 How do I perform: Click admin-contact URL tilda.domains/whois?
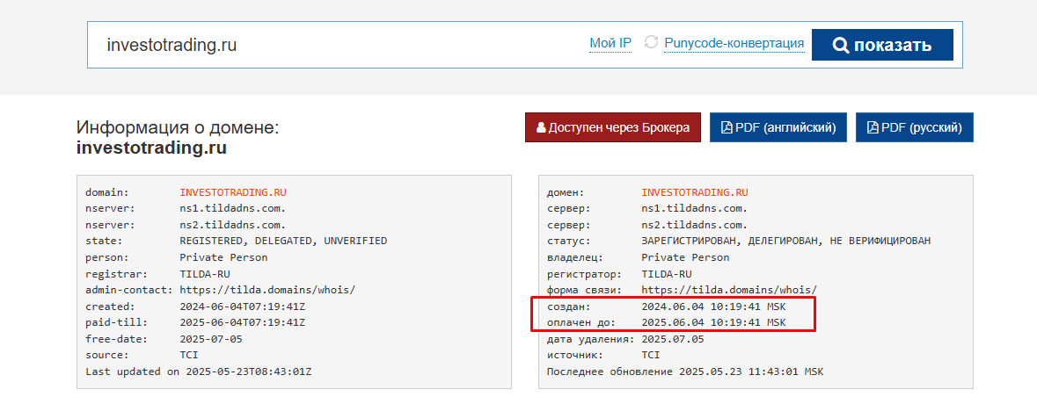[x=268, y=290]
